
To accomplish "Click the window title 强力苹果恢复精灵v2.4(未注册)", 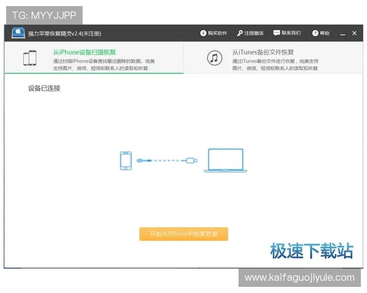I will coord(65,34).
